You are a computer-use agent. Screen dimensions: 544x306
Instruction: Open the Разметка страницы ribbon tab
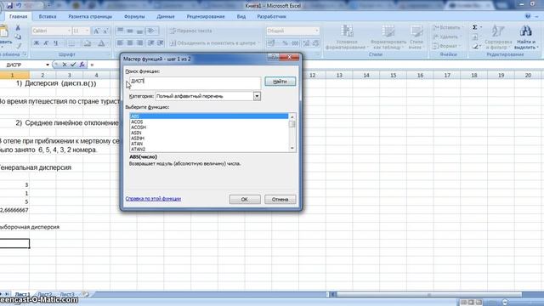[90, 16]
